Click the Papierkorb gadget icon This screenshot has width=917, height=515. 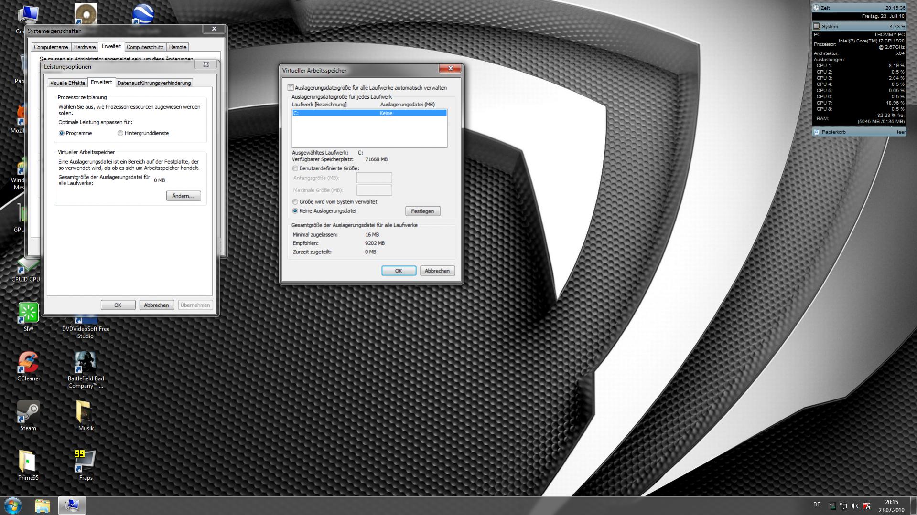817,132
